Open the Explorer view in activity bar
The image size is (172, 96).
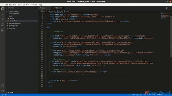[3, 9]
